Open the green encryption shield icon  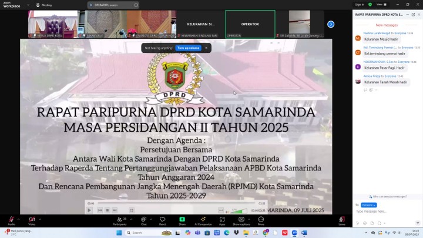pos(370,5)
